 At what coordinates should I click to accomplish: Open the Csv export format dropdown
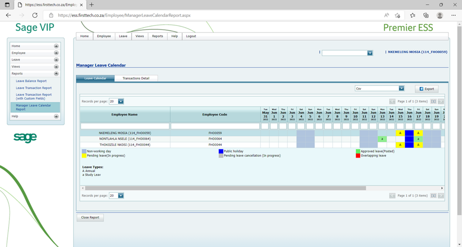pos(401,88)
